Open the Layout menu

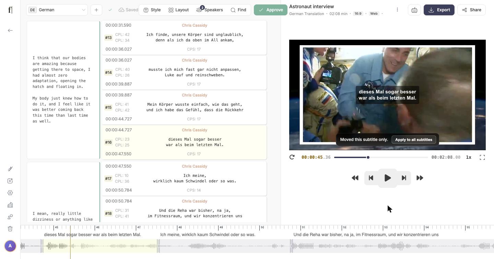click(179, 10)
